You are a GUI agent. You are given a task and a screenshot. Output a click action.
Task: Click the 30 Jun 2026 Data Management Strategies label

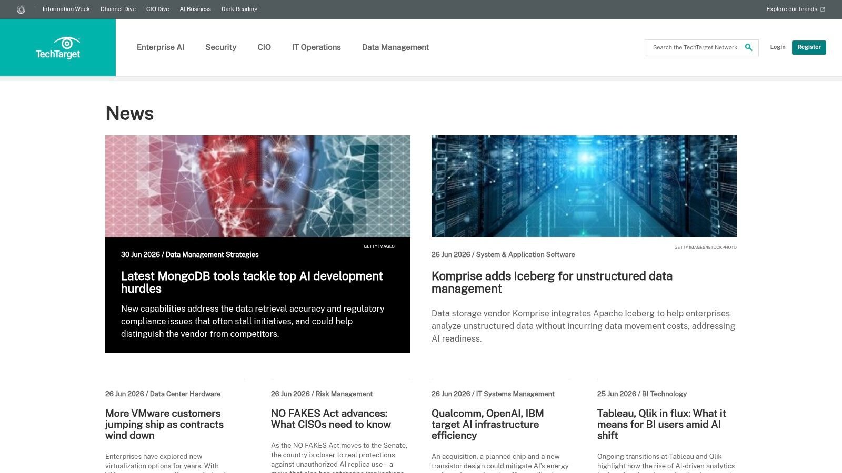pos(190,254)
